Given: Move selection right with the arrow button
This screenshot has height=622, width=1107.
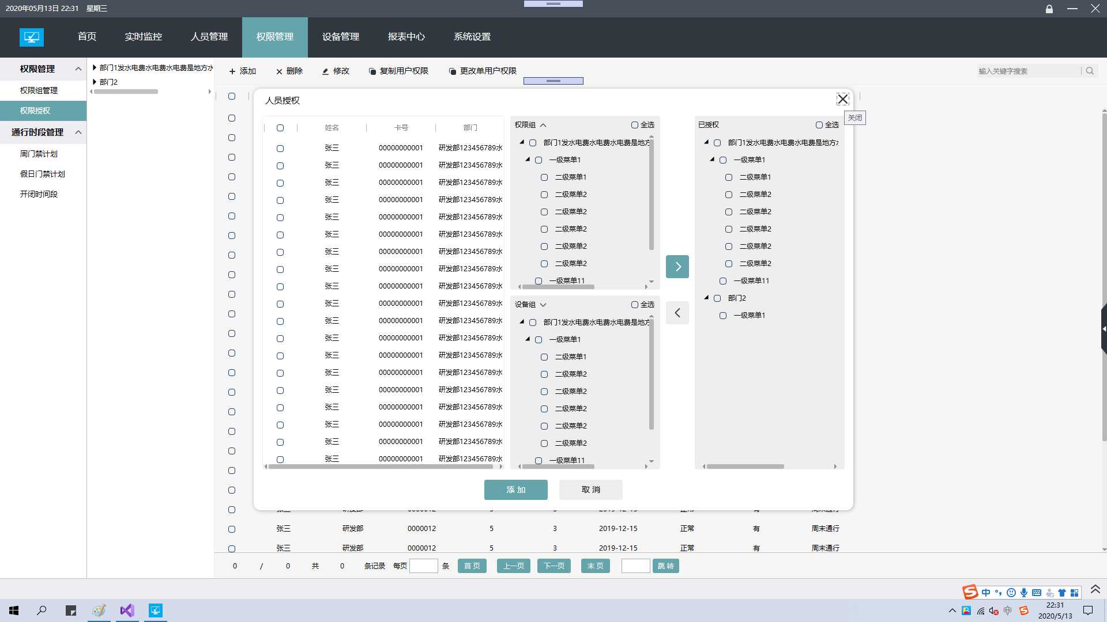Looking at the screenshot, I should tap(677, 267).
